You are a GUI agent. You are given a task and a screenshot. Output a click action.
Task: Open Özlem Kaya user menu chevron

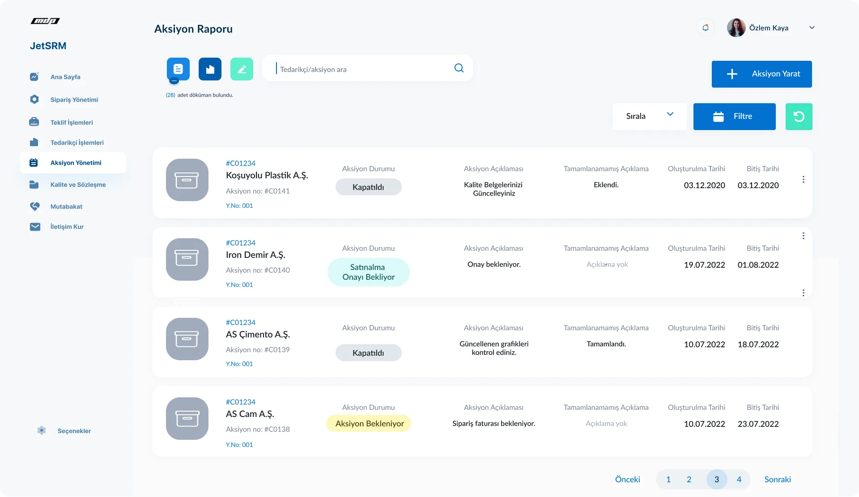pos(812,28)
